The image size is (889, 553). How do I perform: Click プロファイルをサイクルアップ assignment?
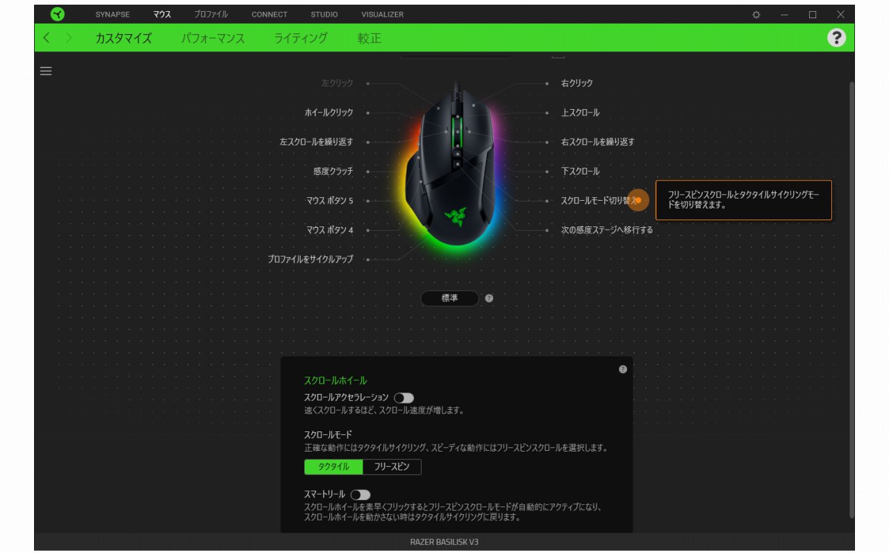(x=310, y=259)
